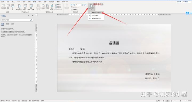Open the View (视图) tab
Image resolution: width=192 pixels, height=102 pixels.
click(x=45, y=2)
